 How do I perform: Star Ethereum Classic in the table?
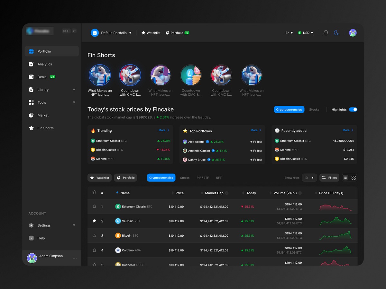tap(94, 206)
